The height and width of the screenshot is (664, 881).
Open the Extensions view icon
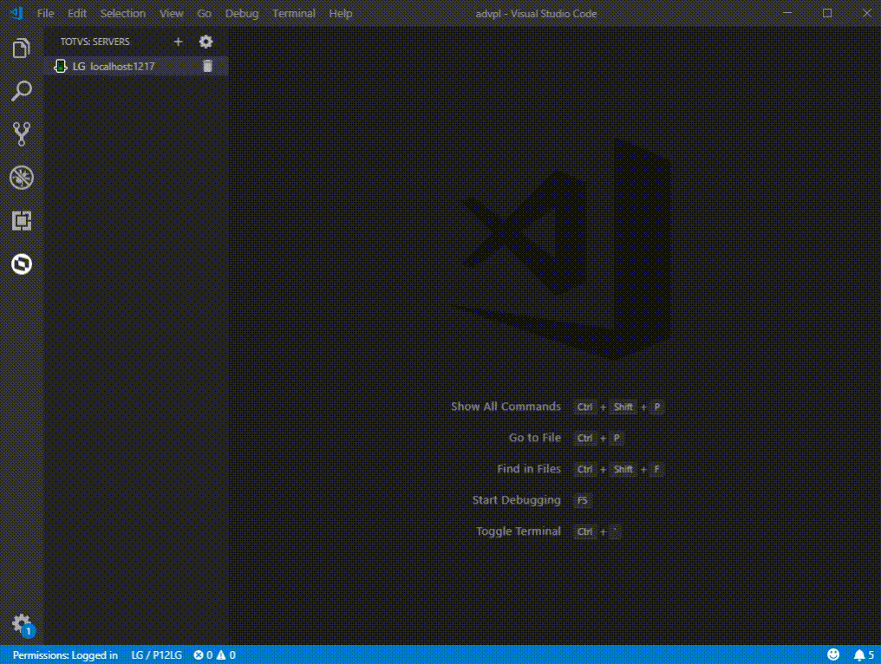point(22,221)
